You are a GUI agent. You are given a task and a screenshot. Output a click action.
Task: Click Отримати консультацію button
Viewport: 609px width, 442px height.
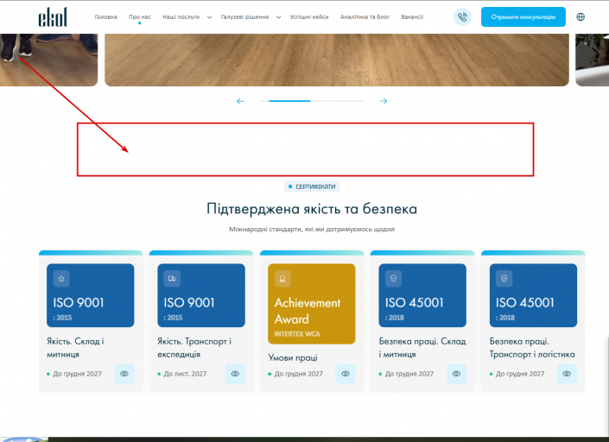click(523, 17)
